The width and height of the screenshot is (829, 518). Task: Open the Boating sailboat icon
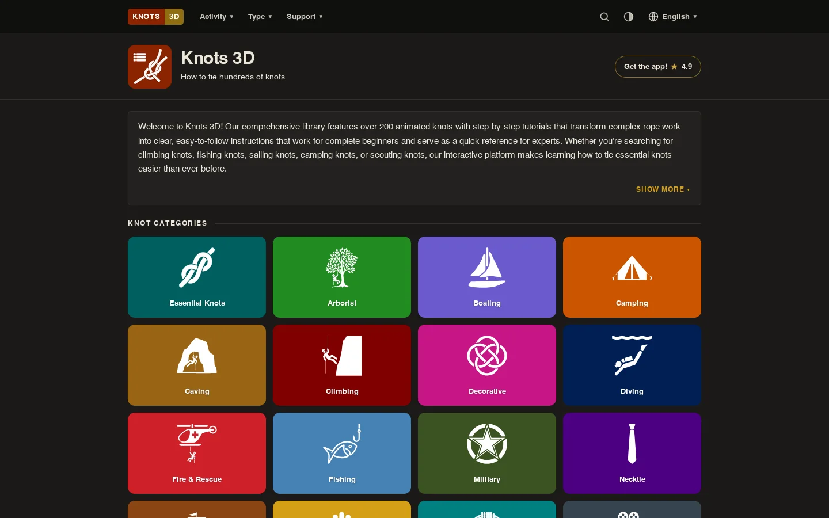coord(487,268)
